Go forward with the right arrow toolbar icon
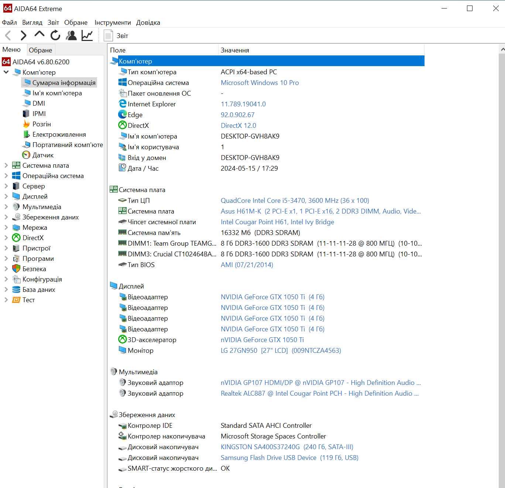Image resolution: width=505 pixels, height=488 pixels. click(23, 35)
